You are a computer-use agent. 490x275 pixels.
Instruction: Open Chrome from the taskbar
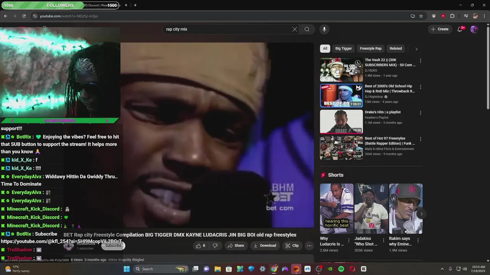pyautogui.click(x=274, y=269)
